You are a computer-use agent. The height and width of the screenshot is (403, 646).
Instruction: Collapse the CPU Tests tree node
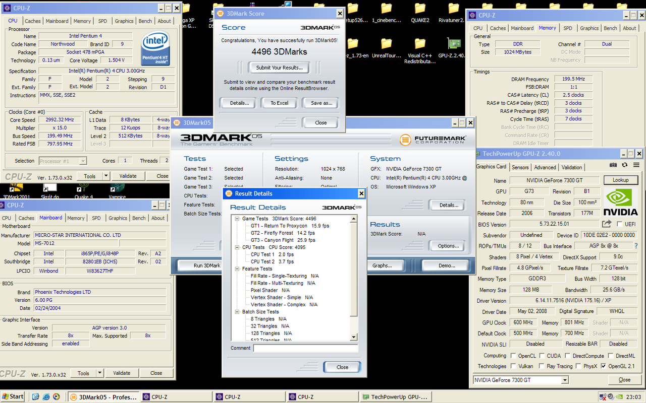point(237,247)
